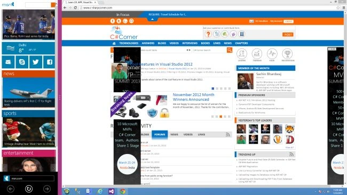Open the Delhi weather tile
This screenshot has width=347, height=195.
click(28, 48)
